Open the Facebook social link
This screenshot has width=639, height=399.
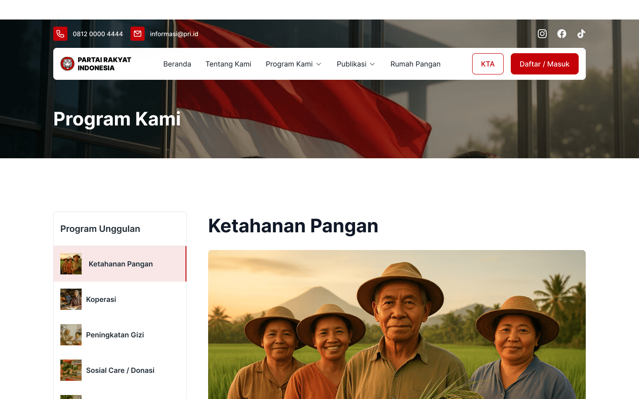click(x=562, y=34)
